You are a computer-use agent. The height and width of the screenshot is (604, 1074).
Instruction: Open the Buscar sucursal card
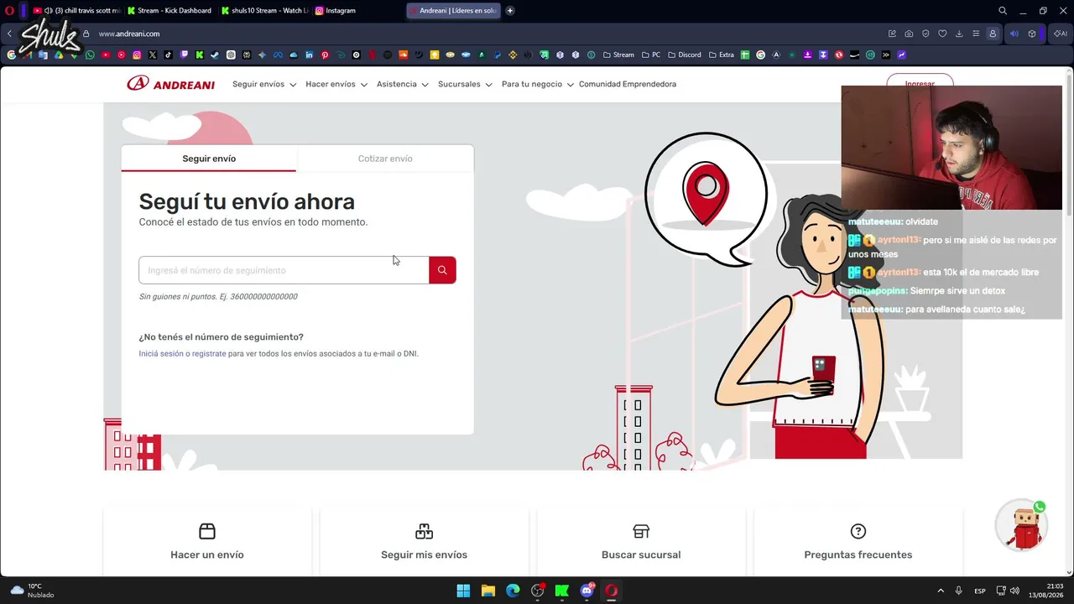tap(641, 542)
